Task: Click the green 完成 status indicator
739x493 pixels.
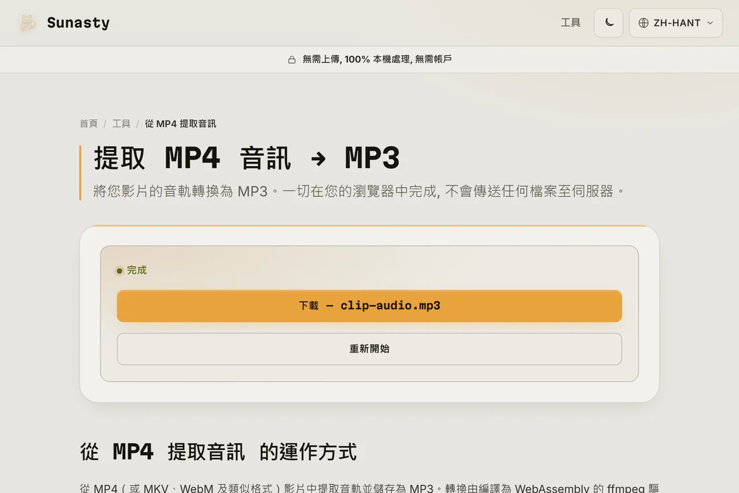Action: pyautogui.click(x=132, y=270)
